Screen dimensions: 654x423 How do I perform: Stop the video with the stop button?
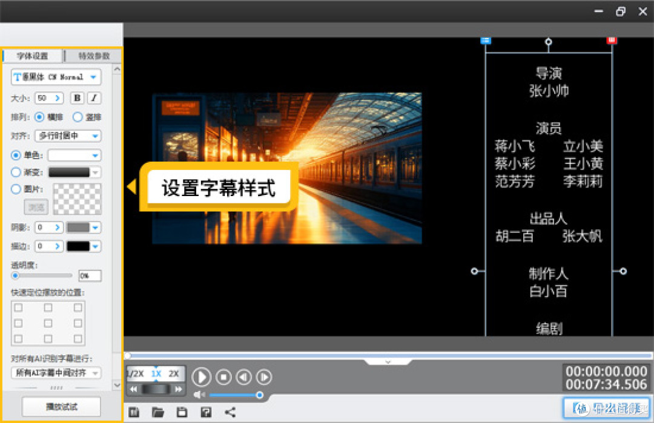223,377
